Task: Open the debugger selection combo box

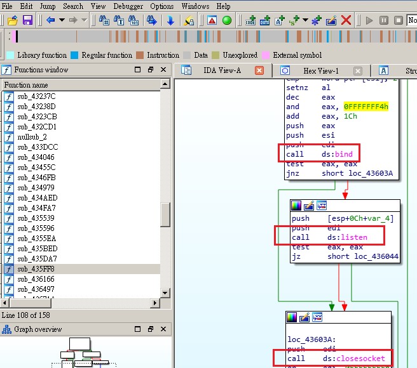Action: (412, 20)
